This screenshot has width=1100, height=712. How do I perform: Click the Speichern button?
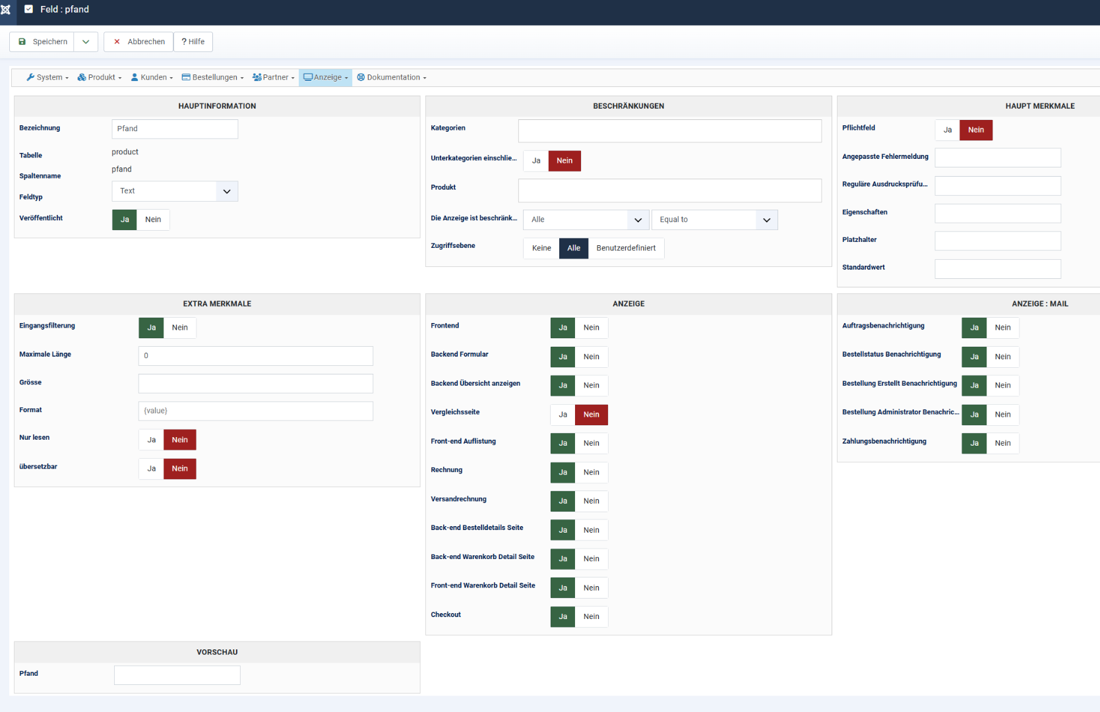pos(42,42)
